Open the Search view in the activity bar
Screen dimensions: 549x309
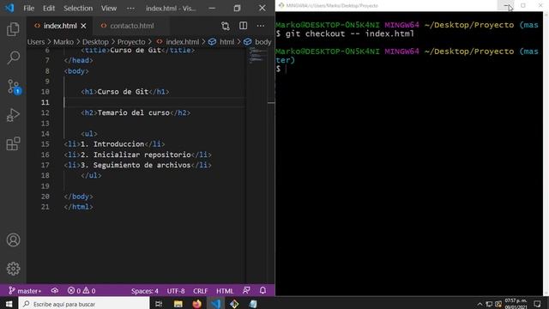(x=13, y=58)
